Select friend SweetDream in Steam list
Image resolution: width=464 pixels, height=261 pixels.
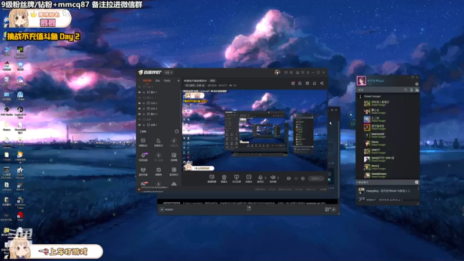pos(387,175)
